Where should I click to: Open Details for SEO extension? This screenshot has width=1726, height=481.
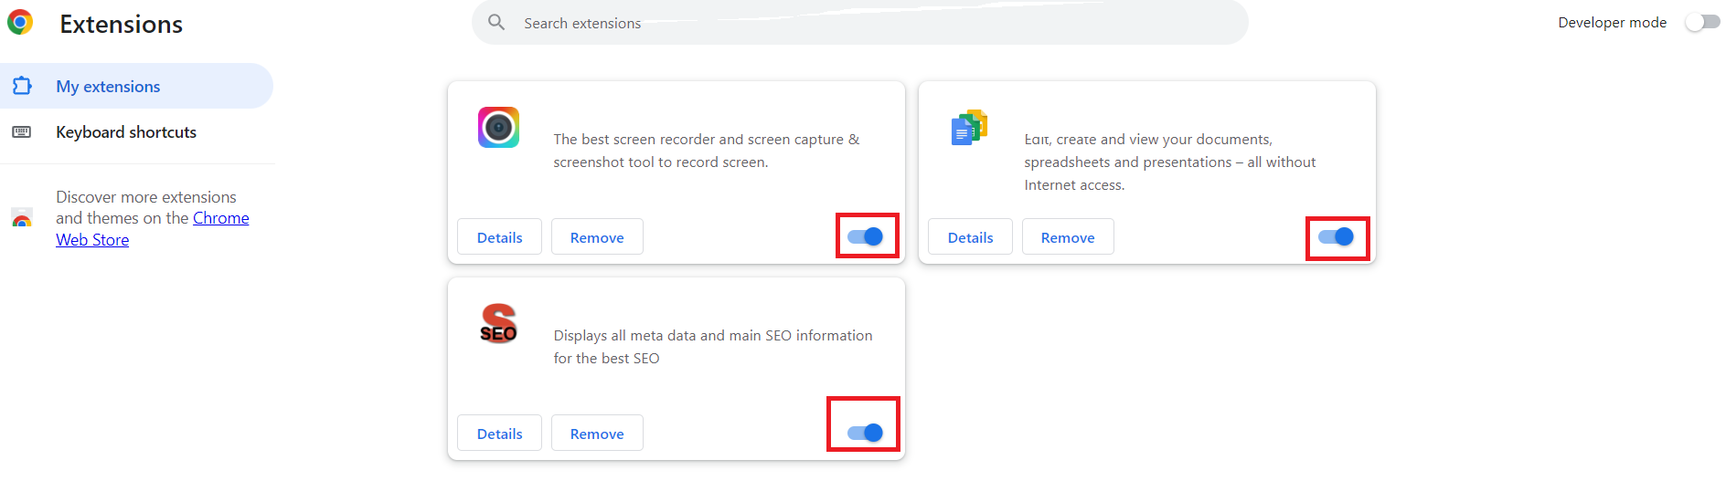(499, 433)
